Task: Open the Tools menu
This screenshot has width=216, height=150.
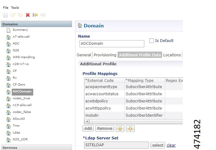Action: click(15, 7)
